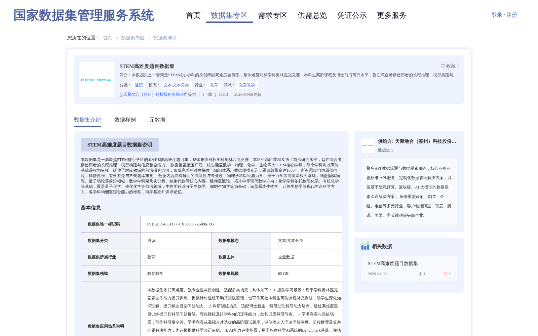
Task: Open @天聚地合（苏州）科技股份有限公司 provider link
Action: 154,94
